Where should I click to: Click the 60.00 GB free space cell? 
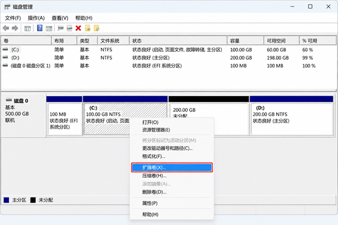coord(277,49)
